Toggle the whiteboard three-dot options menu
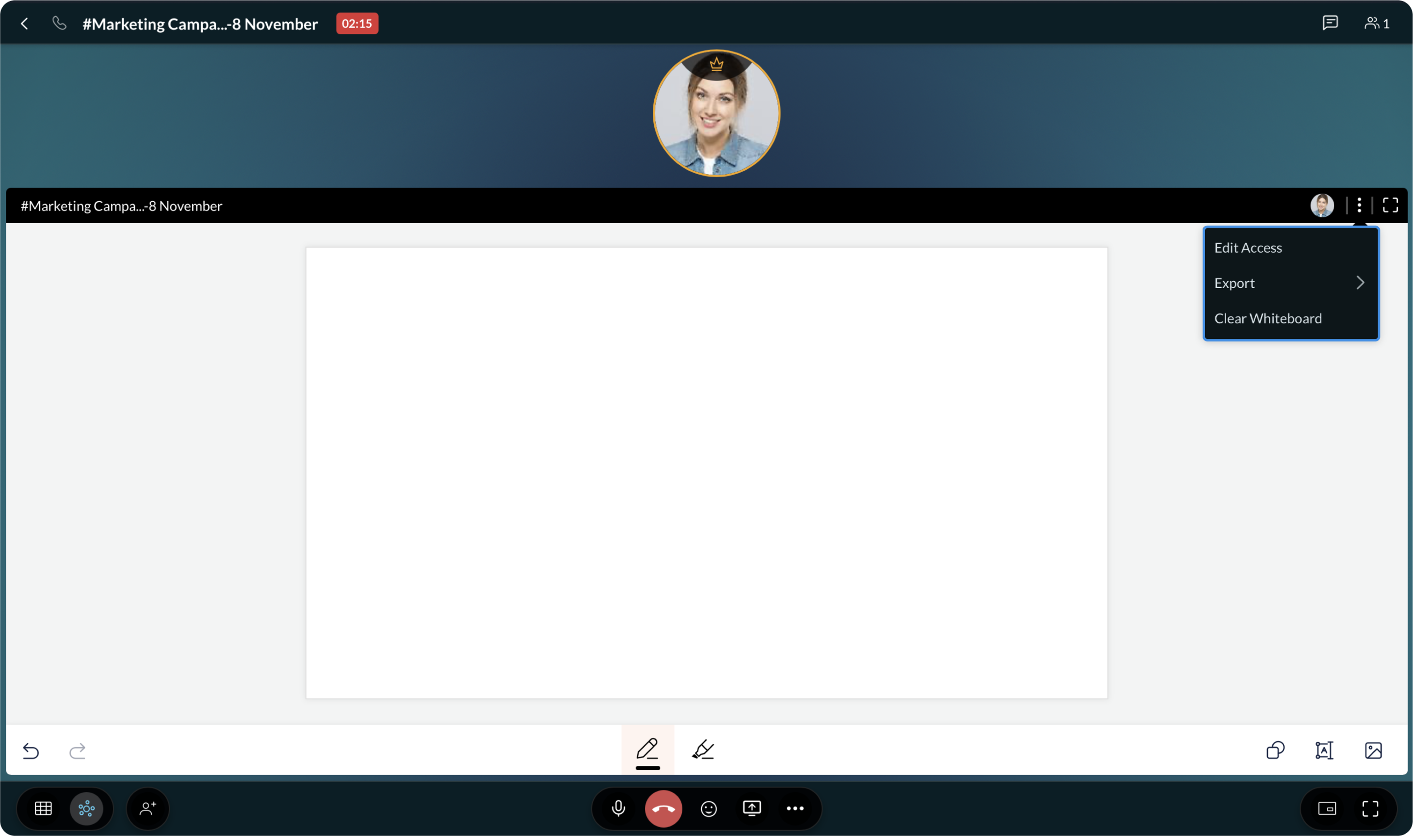 pyautogui.click(x=1359, y=205)
